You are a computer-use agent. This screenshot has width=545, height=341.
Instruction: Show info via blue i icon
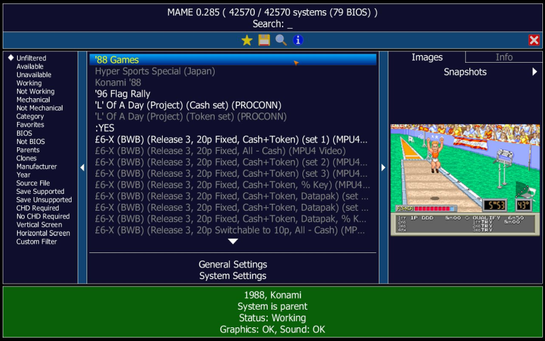tap(298, 40)
